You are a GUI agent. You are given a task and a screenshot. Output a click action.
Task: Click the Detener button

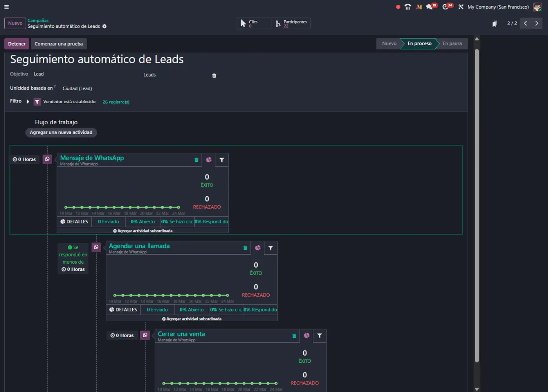[17, 44]
